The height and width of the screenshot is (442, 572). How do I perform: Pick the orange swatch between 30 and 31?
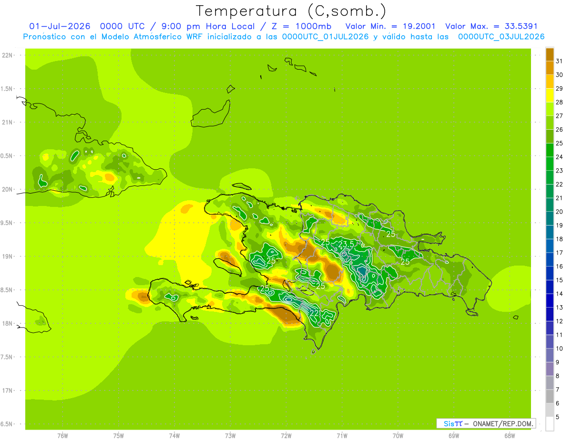point(550,68)
